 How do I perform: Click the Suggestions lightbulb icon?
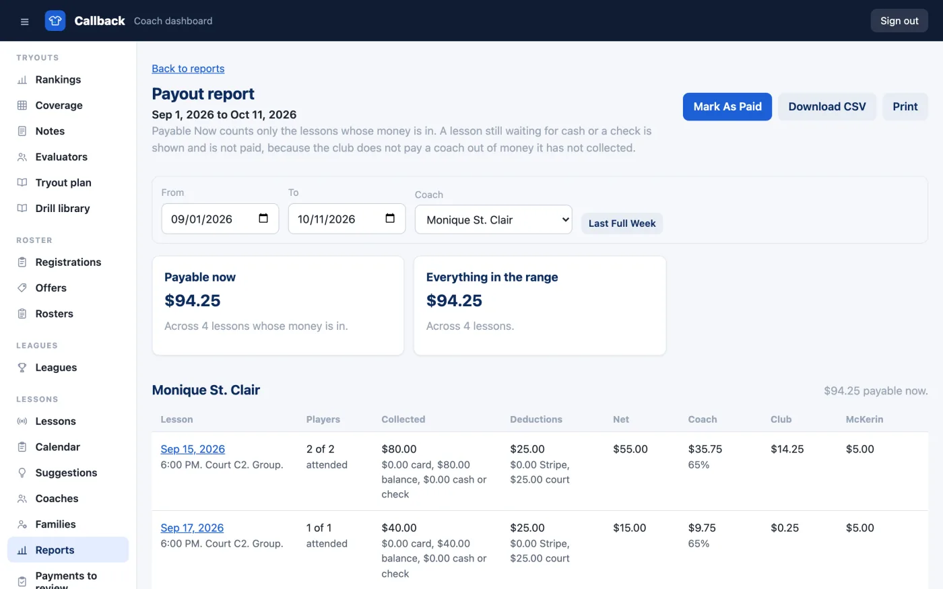22,473
